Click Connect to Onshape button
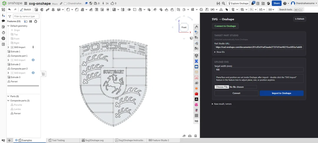 [x=225, y=26]
